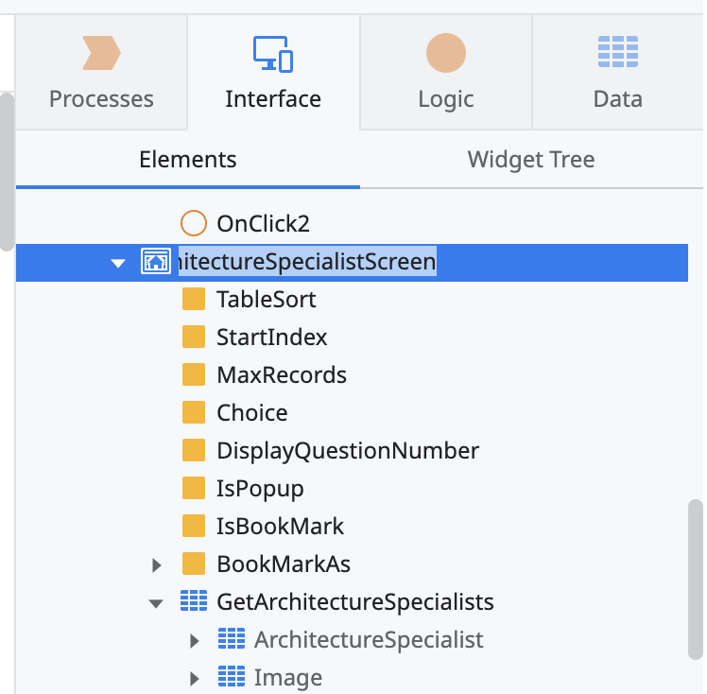Expand the BookMarkAs variable
This screenshot has height=694, width=707.
pyautogui.click(x=158, y=565)
